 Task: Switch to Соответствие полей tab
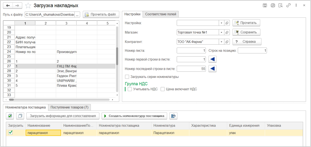point(161,14)
